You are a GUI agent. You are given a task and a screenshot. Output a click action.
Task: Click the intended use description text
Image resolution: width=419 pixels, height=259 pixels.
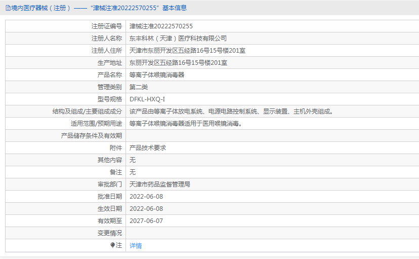coord(186,124)
